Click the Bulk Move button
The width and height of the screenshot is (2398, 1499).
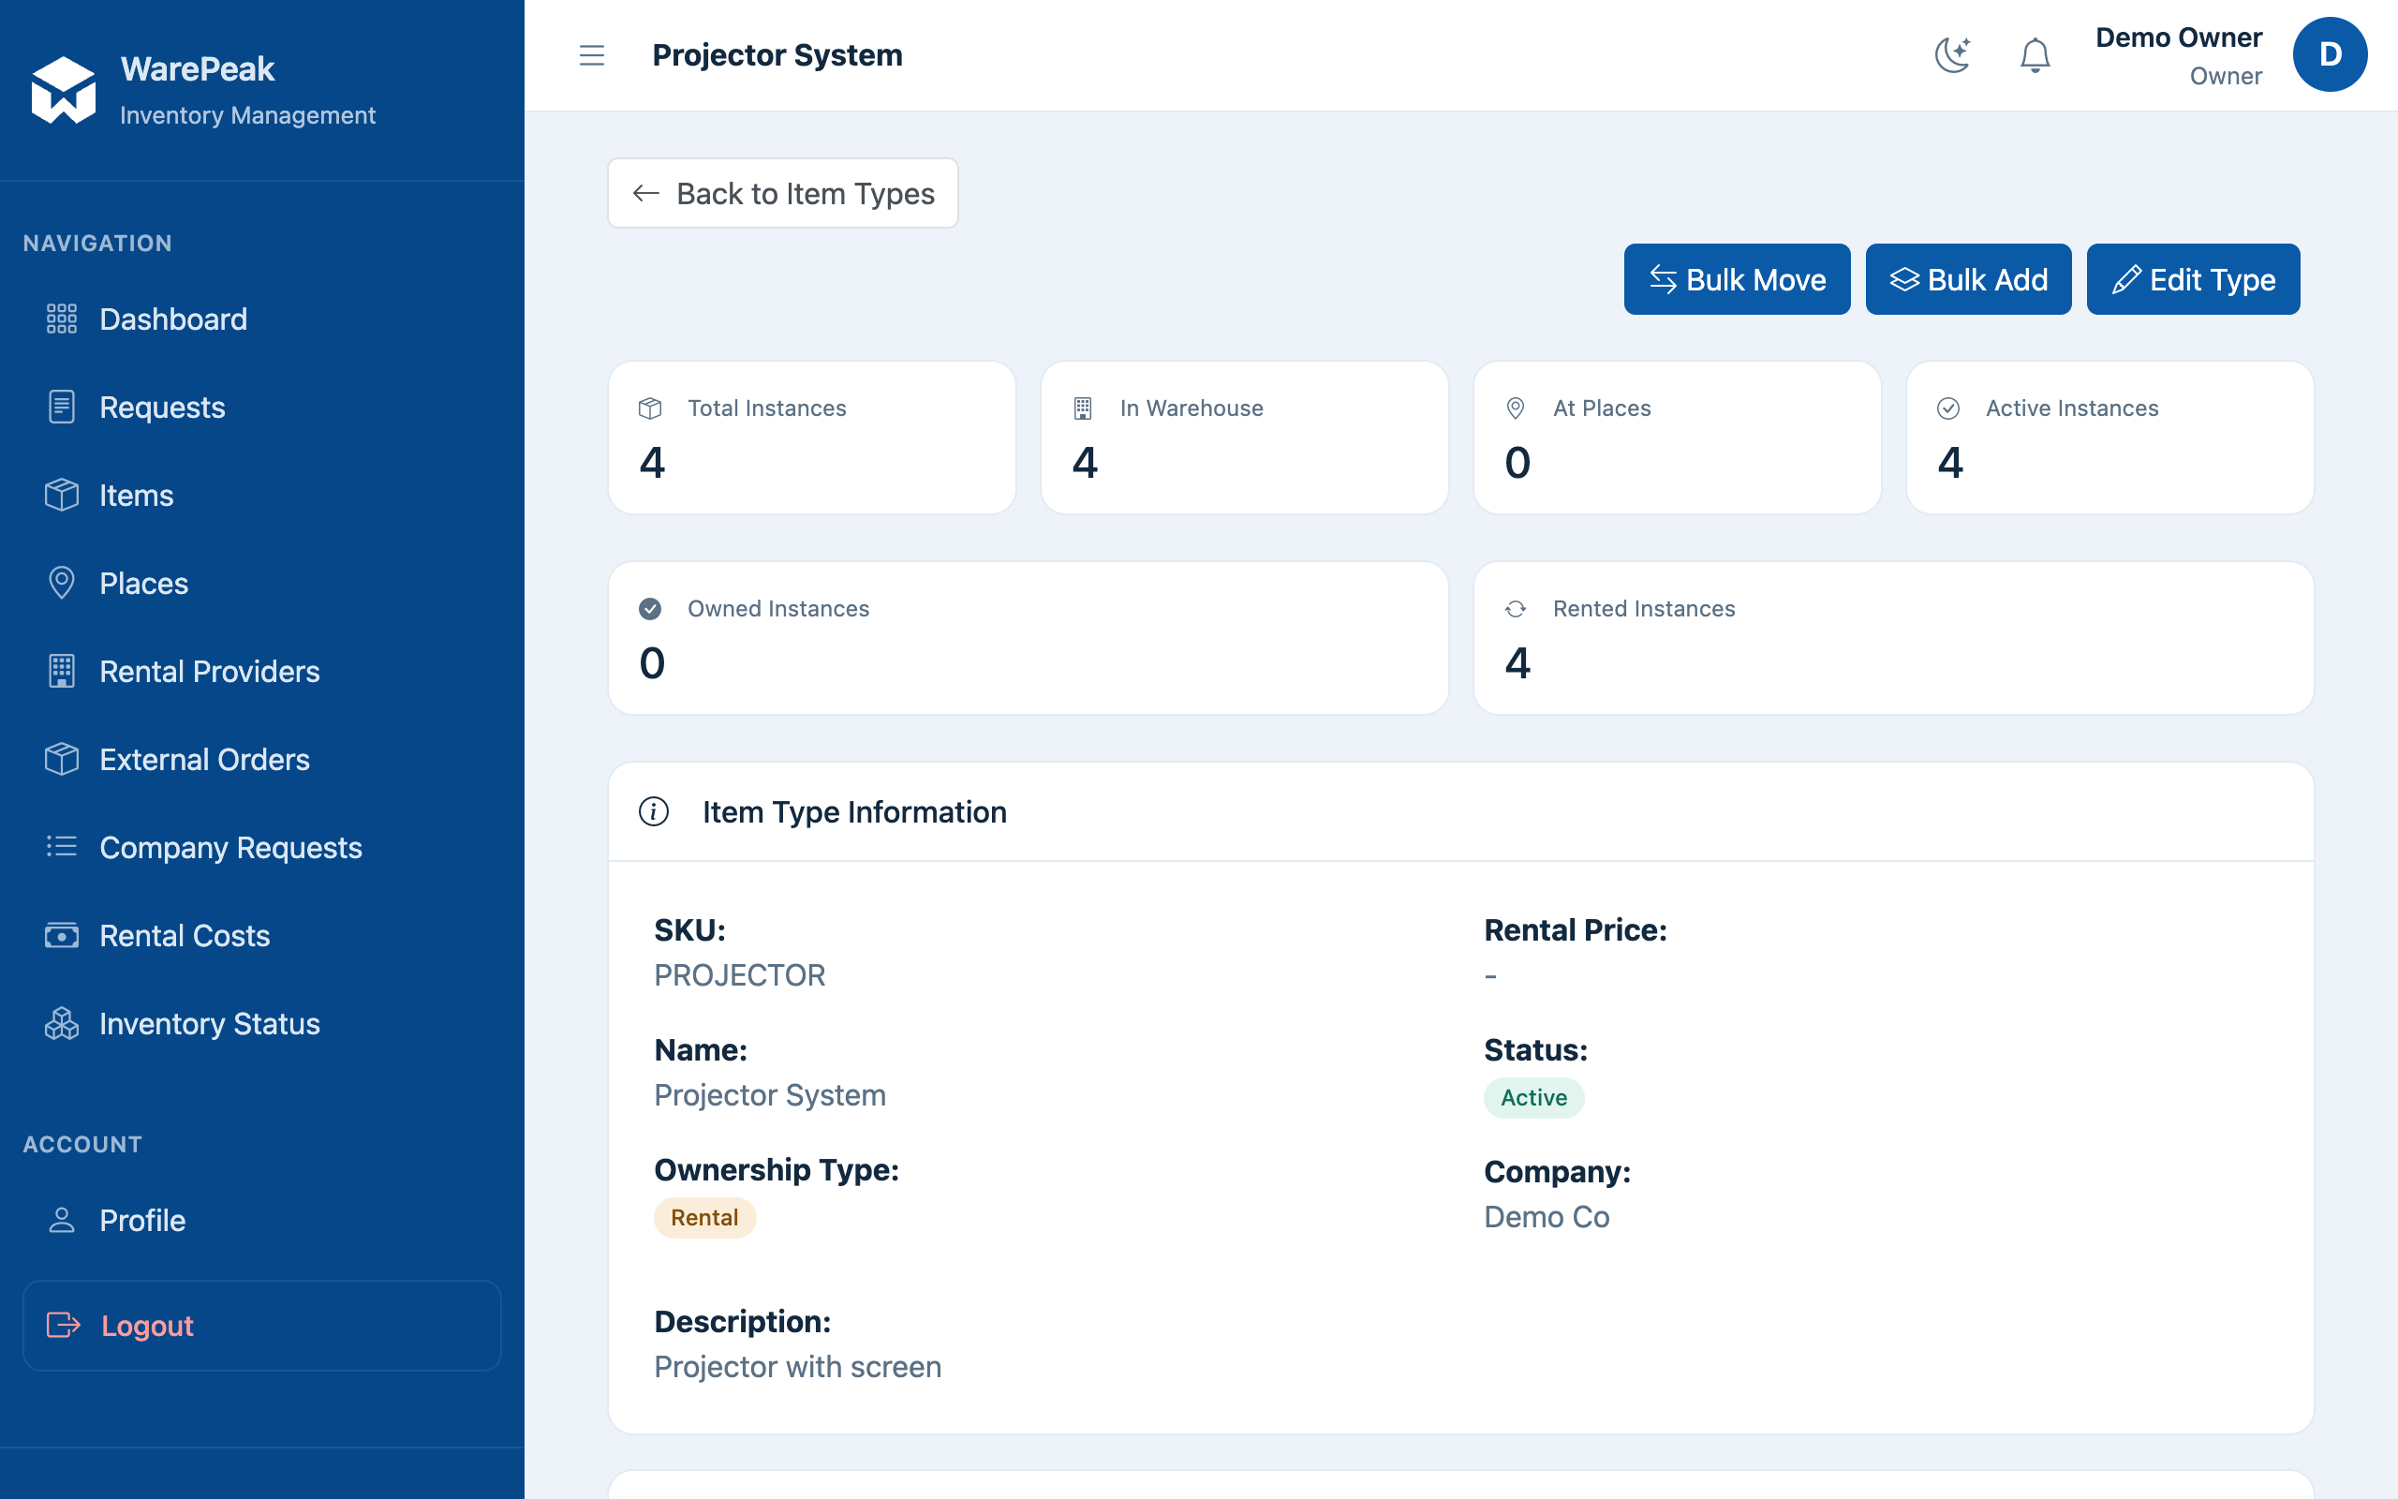tap(1737, 279)
